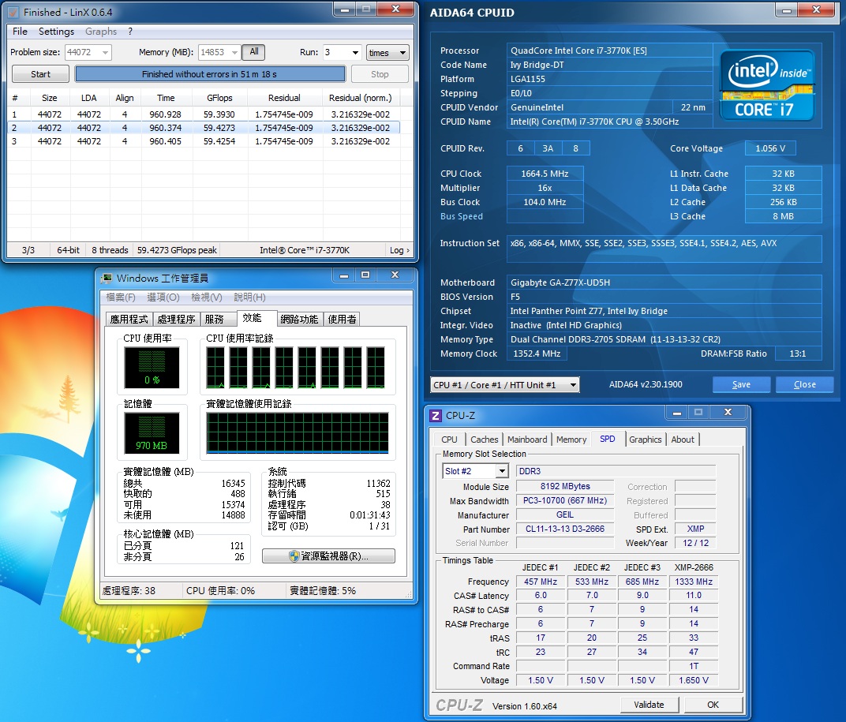The width and height of the screenshot is (846, 722).
Task: Click the Module Size 8192 MBytes field
Action: point(565,486)
